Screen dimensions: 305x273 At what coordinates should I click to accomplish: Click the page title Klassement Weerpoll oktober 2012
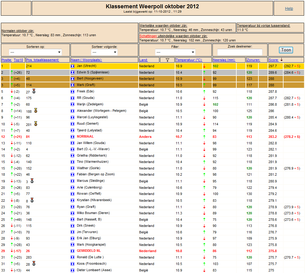pyautogui.click(x=152, y=6)
